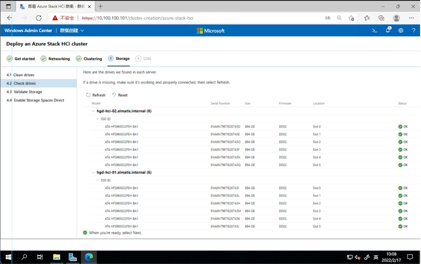The width and height of the screenshot is (421, 264).
Task: Sort by the Status column header
Action: (x=402, y=103)
